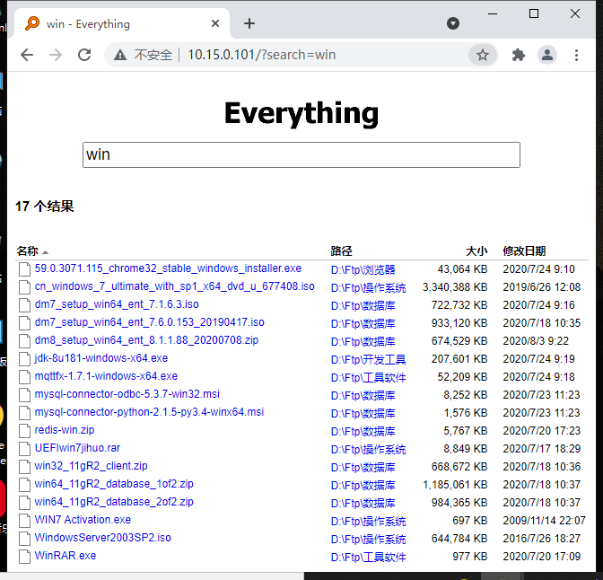The image size is (603, 580).
Task: Open win64_11gR2_database_1of2.zip link
Action: coord(114,484)
